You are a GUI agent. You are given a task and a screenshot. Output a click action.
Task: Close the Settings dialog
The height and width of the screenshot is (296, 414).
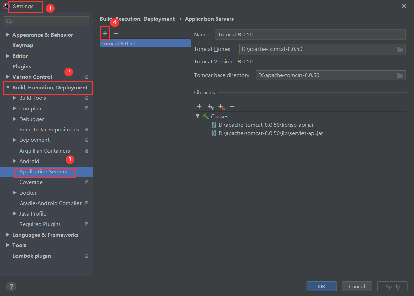(x=404, y=6)
